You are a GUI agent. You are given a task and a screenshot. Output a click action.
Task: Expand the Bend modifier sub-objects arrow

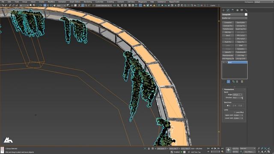click(x=226, y=62)
